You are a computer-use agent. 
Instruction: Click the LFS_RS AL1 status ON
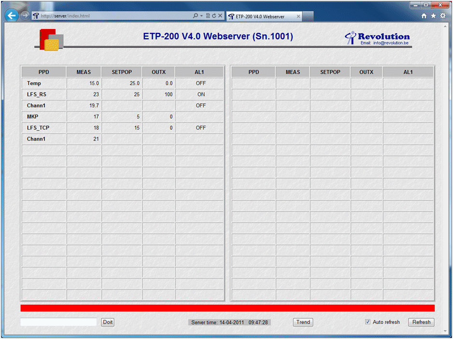(201, 94)
